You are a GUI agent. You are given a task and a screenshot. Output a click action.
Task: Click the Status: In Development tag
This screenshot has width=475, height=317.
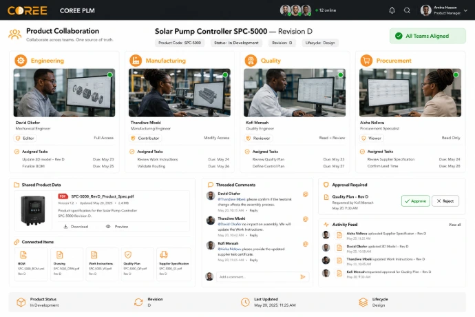click(x=236, y=43)
